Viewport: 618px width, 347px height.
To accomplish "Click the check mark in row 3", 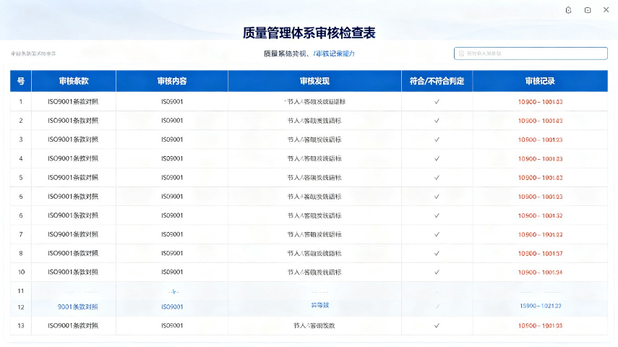I will (437, 140).
